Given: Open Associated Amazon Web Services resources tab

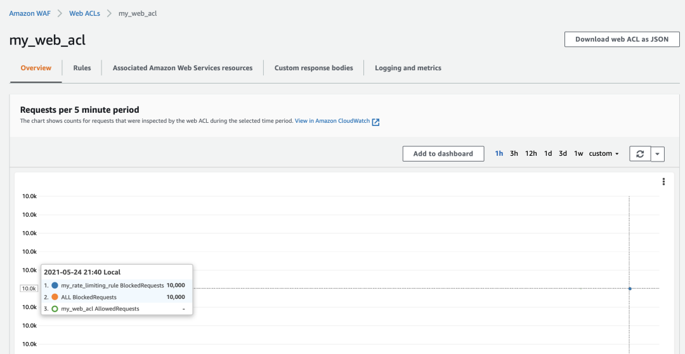Looking at the screenshot, I should (x=183, y=68).
